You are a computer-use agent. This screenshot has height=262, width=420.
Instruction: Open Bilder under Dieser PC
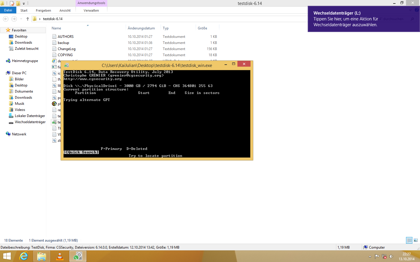click(x=19, y=79)
